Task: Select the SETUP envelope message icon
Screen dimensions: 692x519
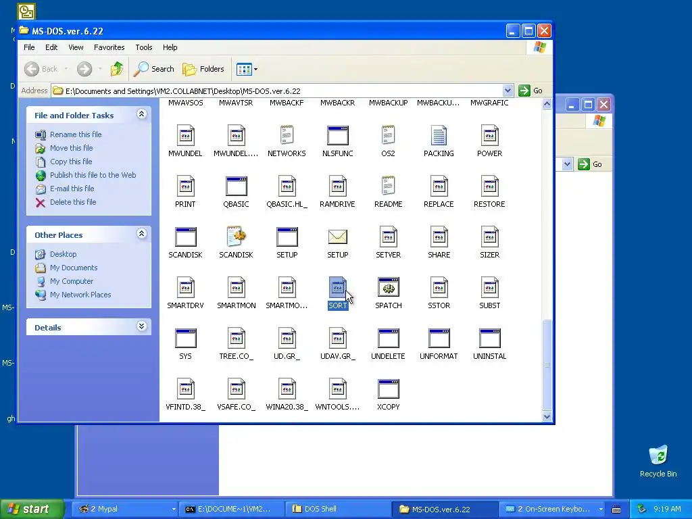Action: pos(338,237)
